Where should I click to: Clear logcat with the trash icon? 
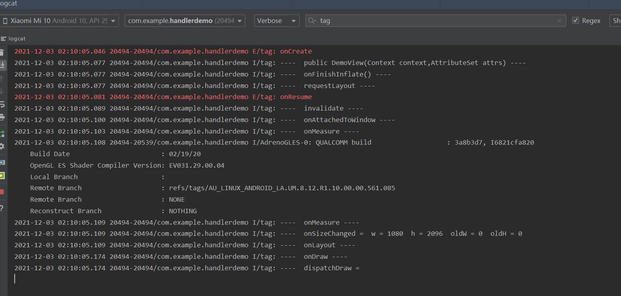tap(2, 52)
